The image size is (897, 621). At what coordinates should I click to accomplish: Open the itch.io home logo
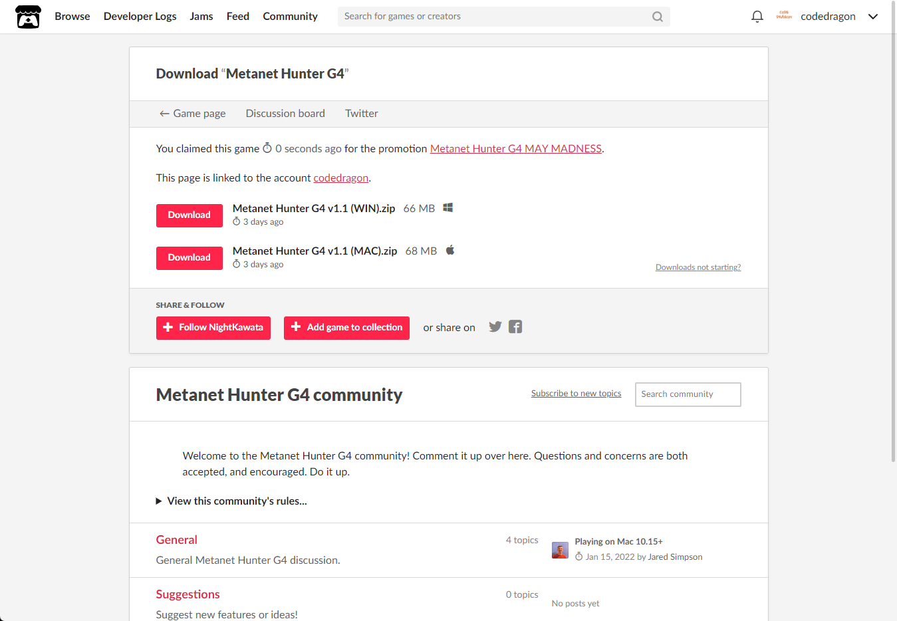28,17
